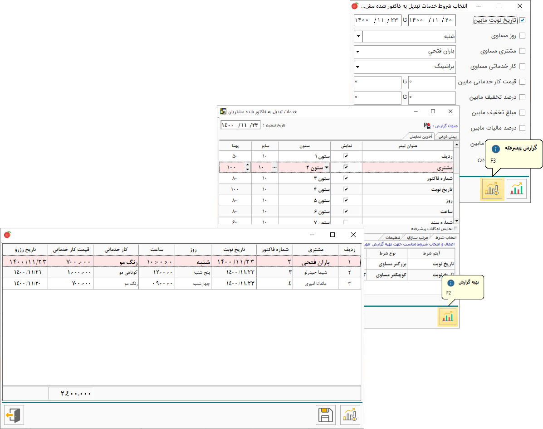Open ستون ۲ column dropdown arrow
Screen dimensions: 543x429
[327, 167]
